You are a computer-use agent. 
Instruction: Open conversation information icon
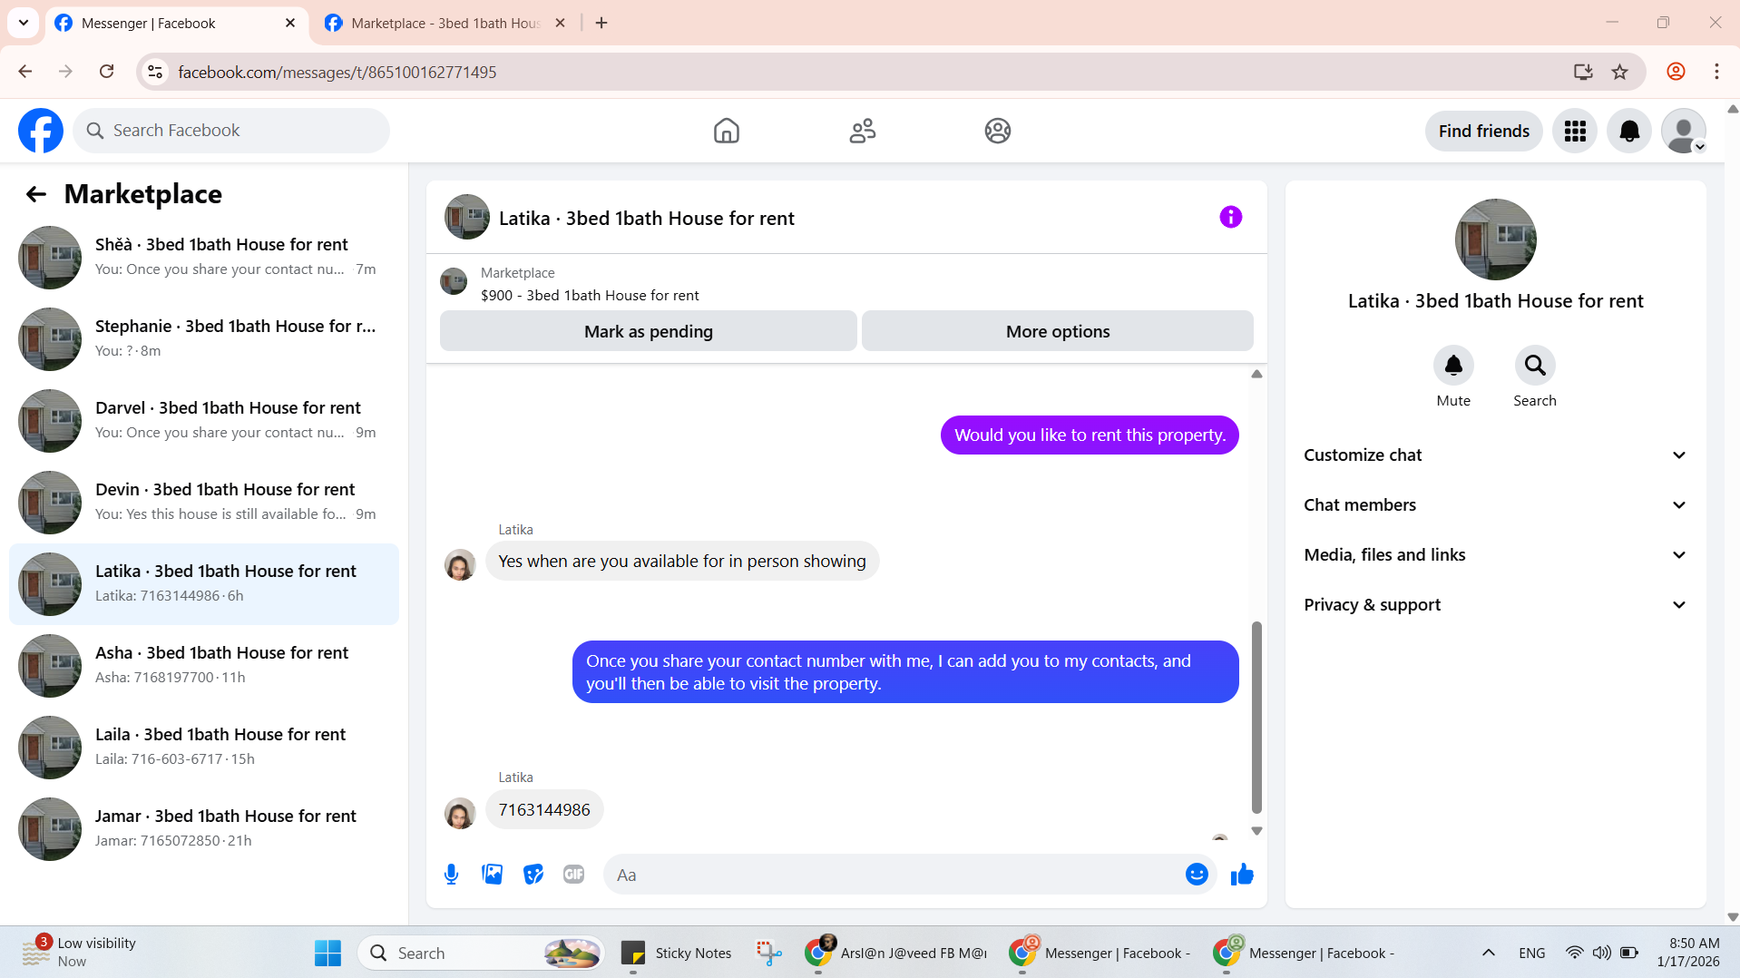pyautogui.click(x=1230, y=217)
